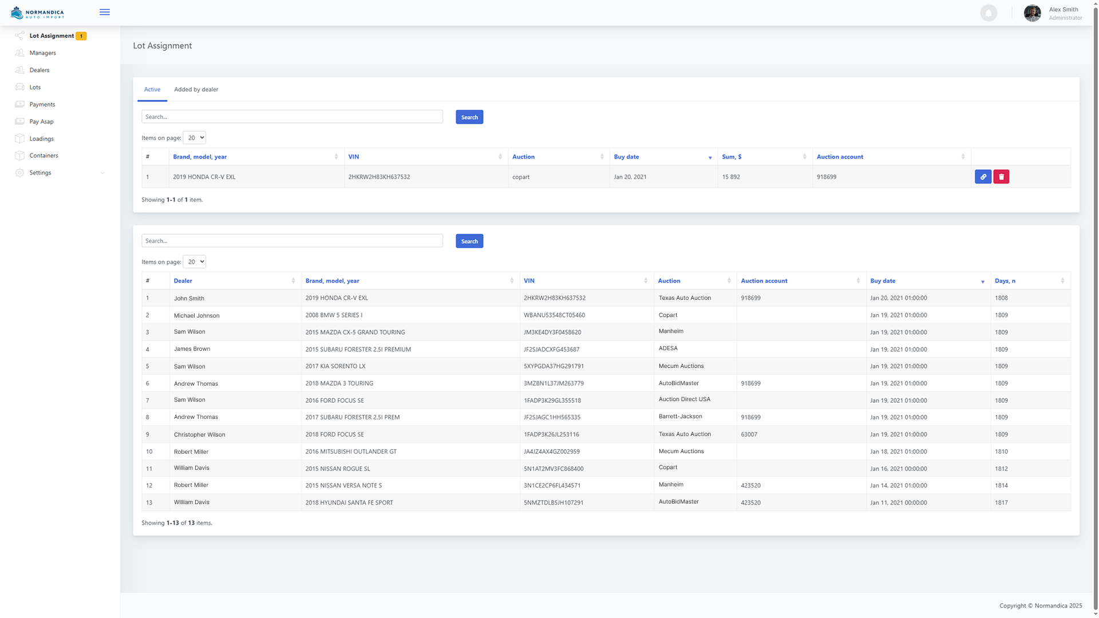Image resolution: width=1099 pixels, height=618 pixels.
Task: Click the top Search button
Action: (x=469, y=117)
